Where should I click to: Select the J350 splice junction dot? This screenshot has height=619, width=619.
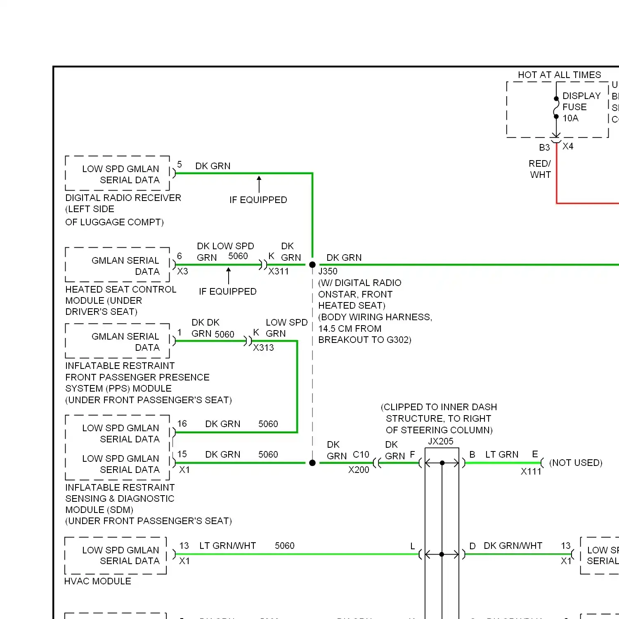click(312, 265)
